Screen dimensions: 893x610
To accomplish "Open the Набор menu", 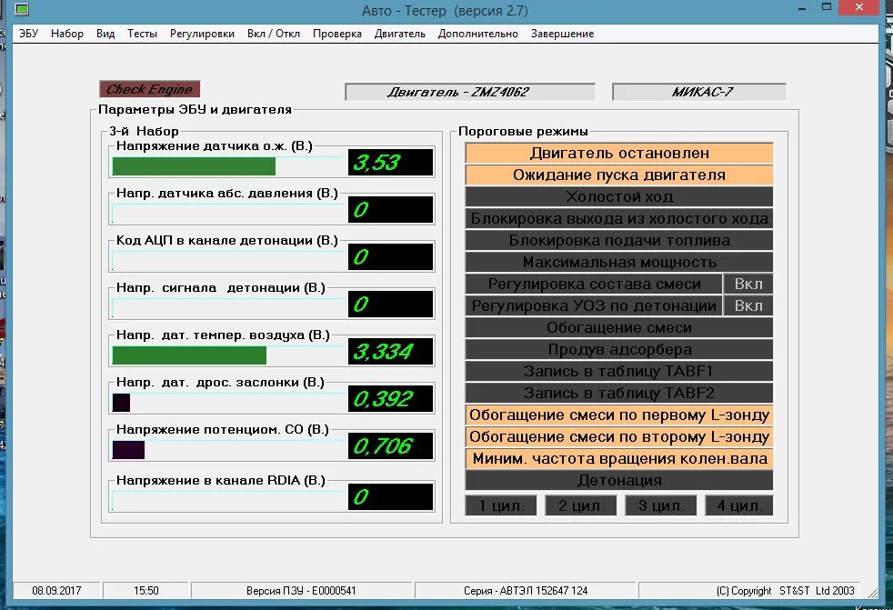I will [x=67, y=34].
